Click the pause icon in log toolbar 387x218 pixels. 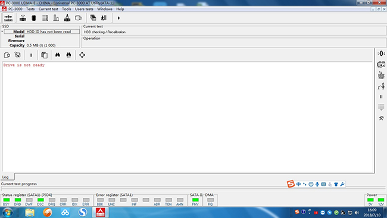coord(31,55)
